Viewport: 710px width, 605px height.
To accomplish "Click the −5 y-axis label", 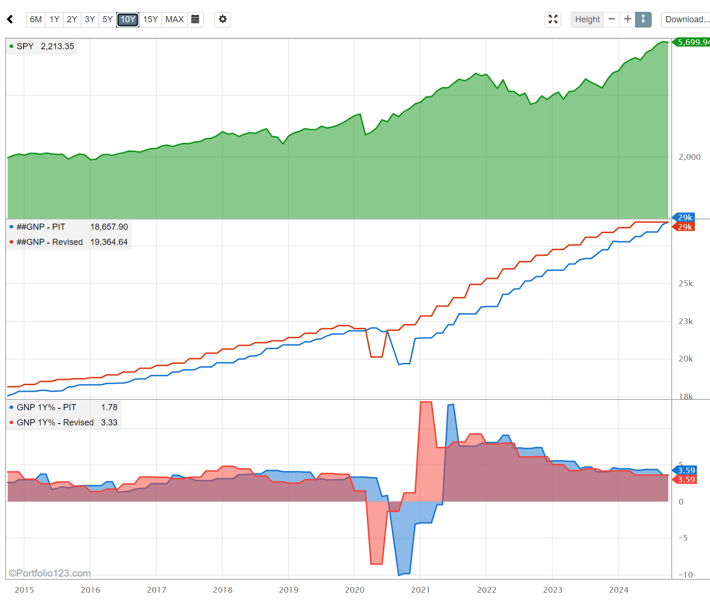I will point(683,538).
